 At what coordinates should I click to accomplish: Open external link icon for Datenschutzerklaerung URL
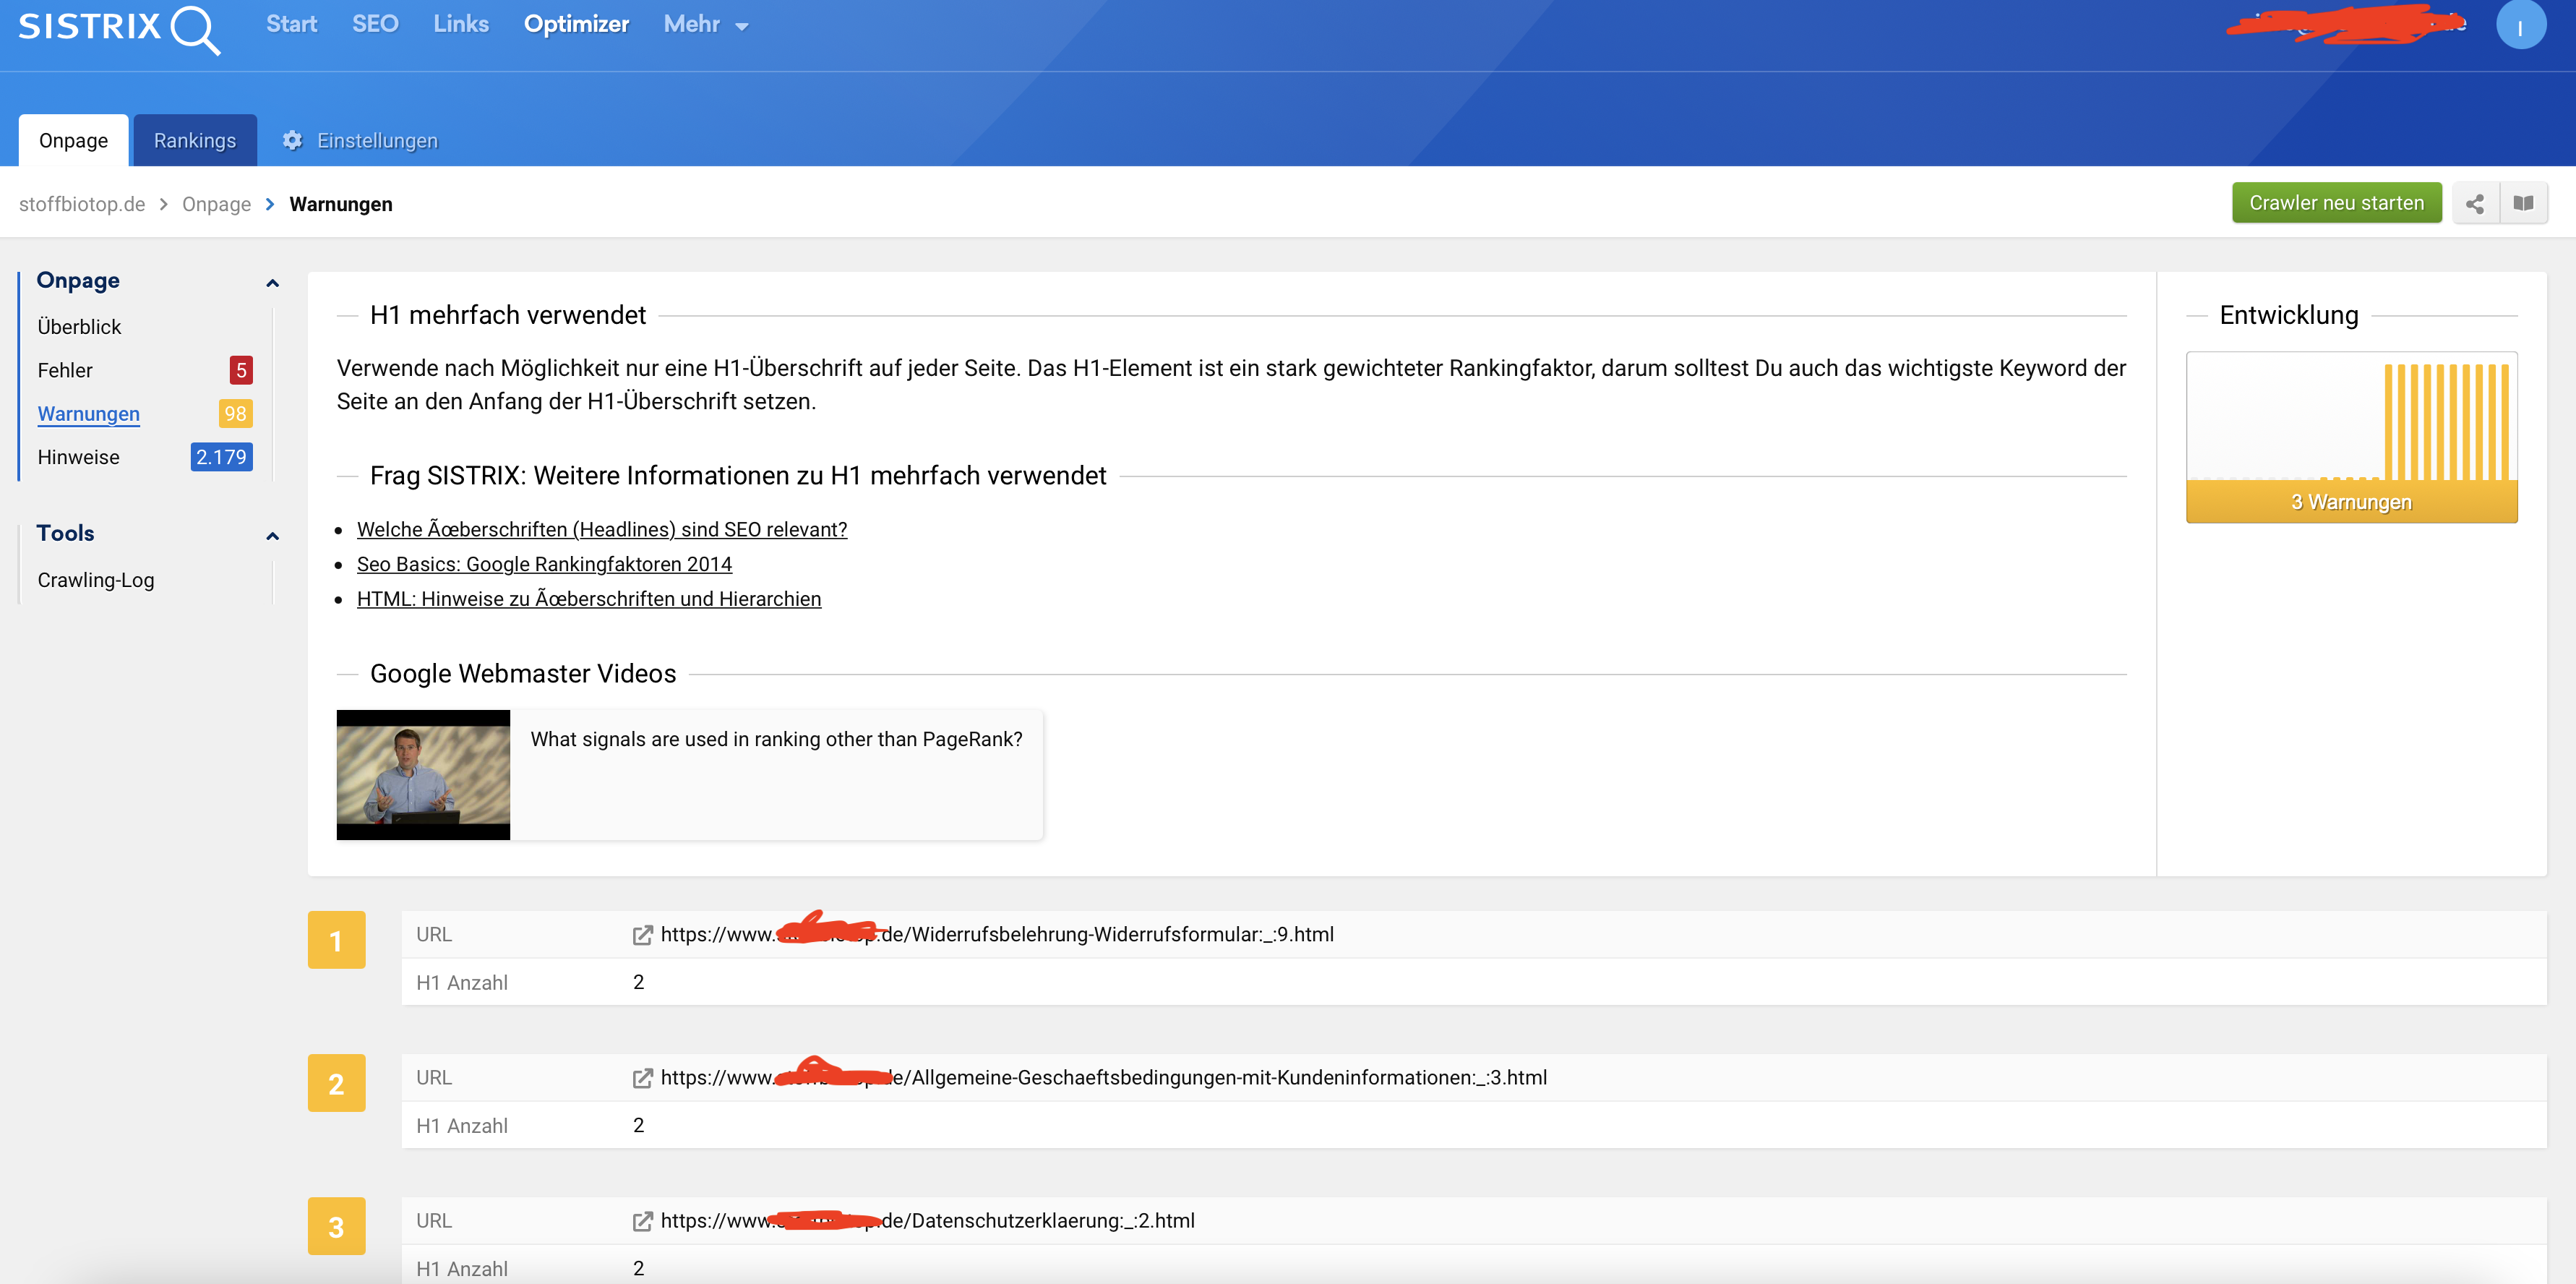tap(642, 1221)
